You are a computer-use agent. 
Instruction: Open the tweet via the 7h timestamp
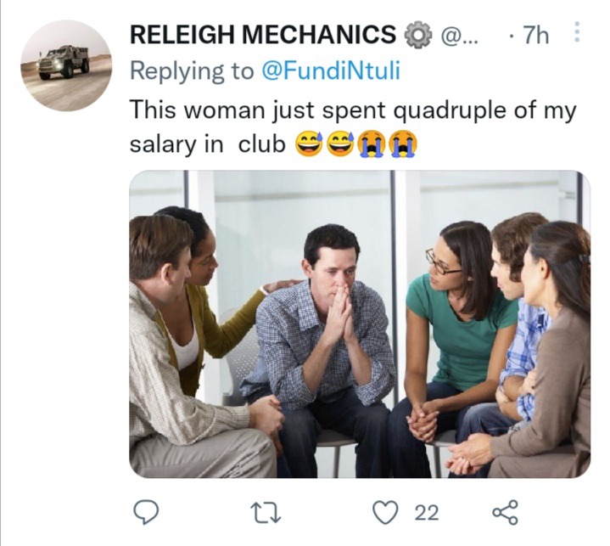(535, 35)
